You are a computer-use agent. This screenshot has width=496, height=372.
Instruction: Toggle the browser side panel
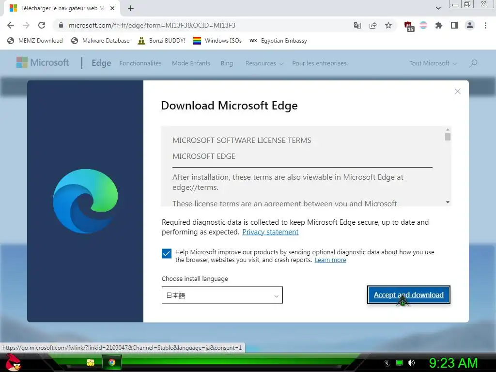point(454,25)
